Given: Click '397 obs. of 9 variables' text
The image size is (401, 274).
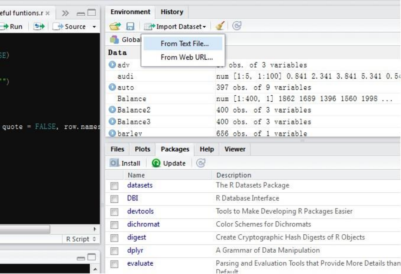Looking at the screenshot, I should tap(263, 87).
